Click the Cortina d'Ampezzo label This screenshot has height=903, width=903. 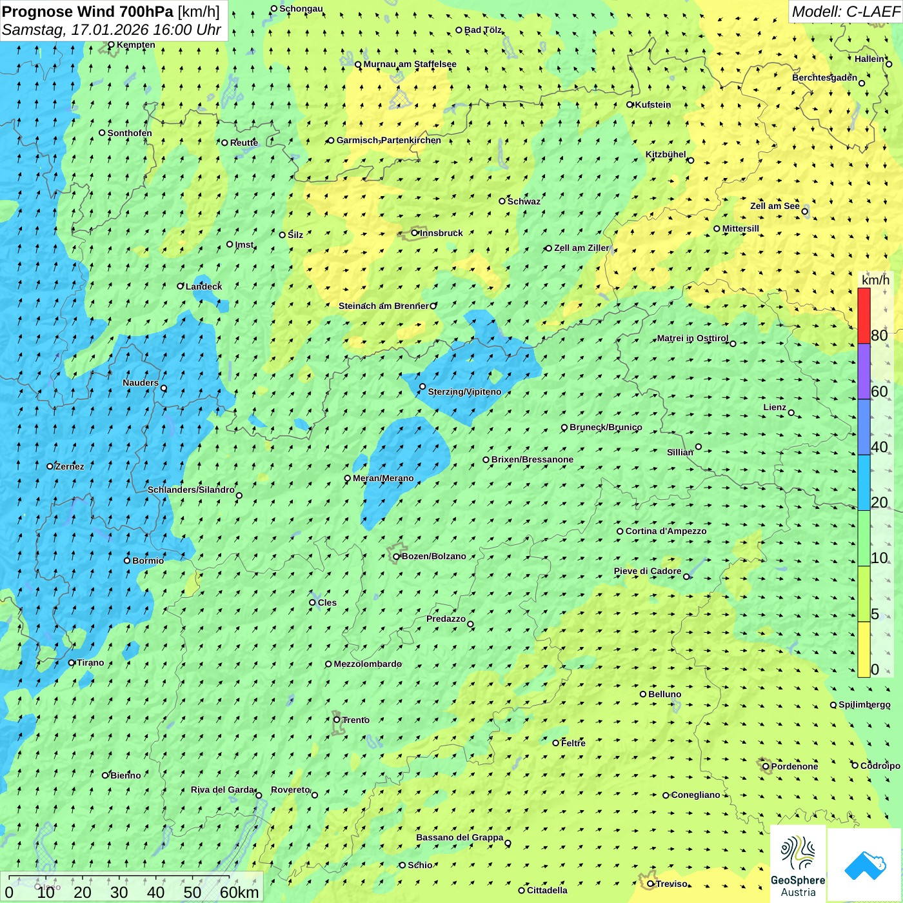click(666, 531)
